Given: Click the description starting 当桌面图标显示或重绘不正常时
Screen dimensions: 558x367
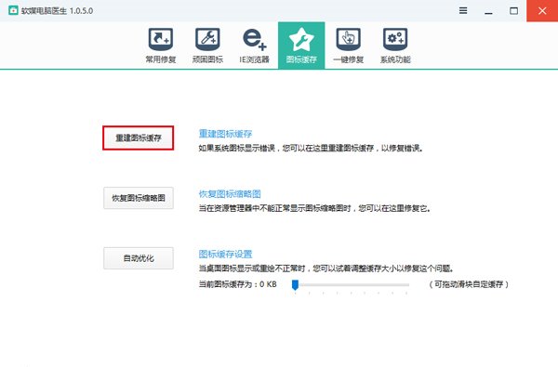Looking at the screenshot, I should pos(326,269).
